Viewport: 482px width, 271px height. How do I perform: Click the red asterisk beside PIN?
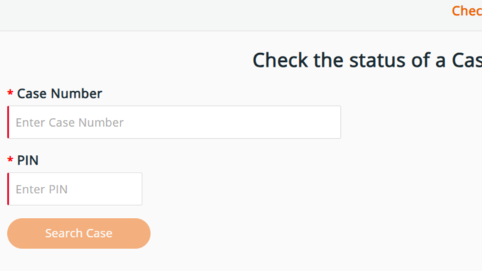coord(10,160)
